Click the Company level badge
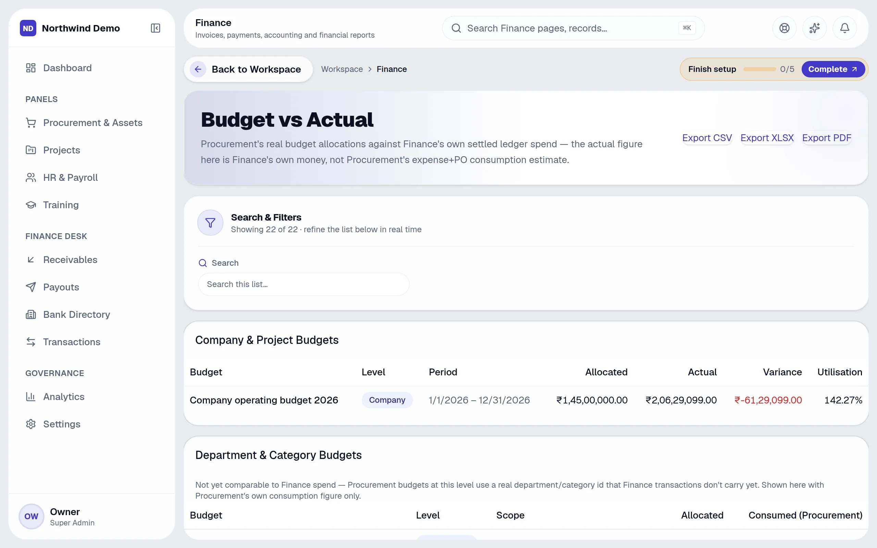This screenshot has width=877, height=548. click(387, 400)
